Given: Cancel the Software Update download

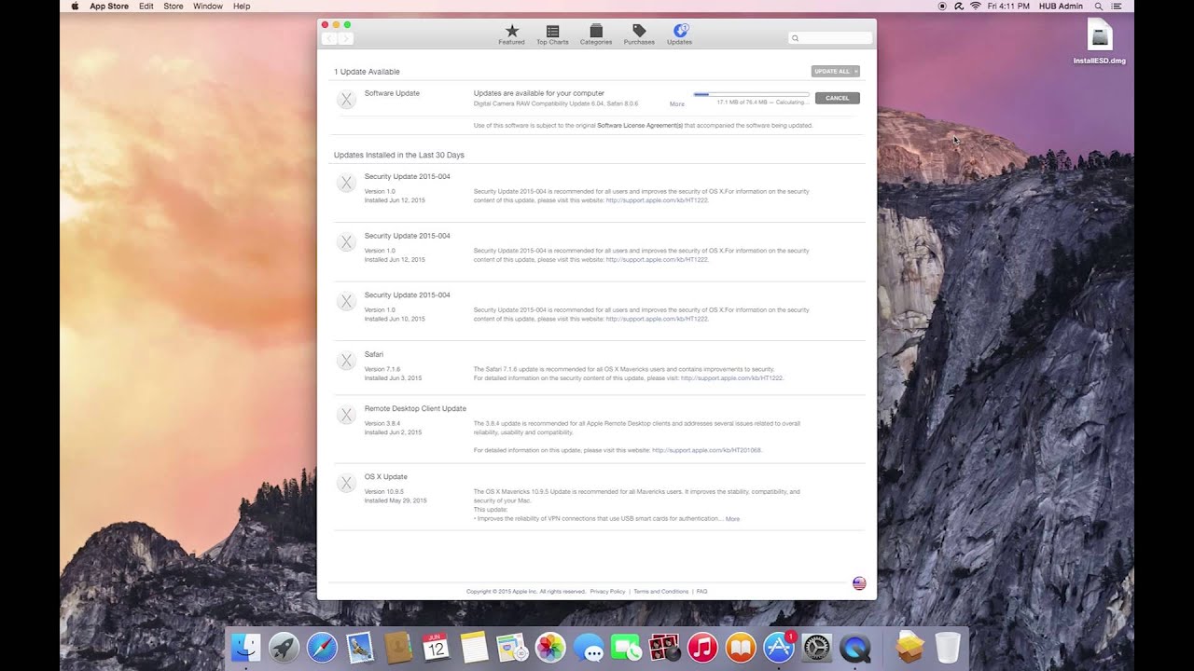Looking at the screenshot, I should tap(837, 98).
